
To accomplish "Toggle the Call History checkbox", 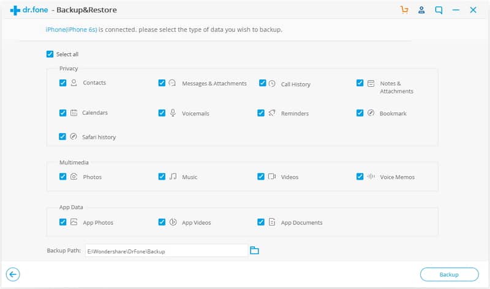I will point(263,83).
